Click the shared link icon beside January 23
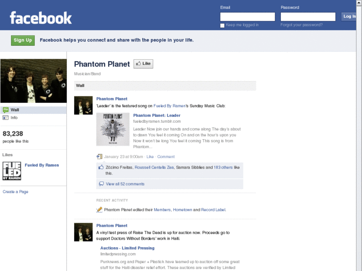 (x=99, y=157)
